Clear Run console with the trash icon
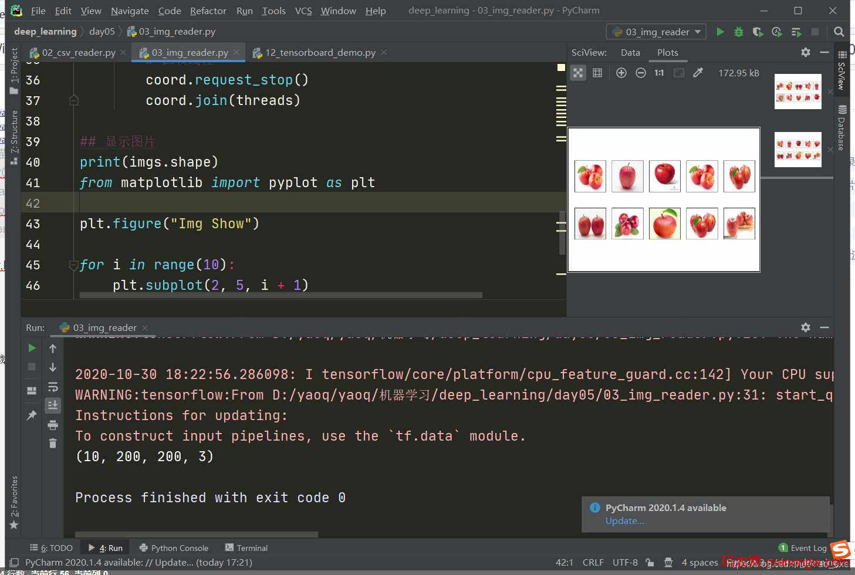This screenshot has width=855, height=575. (x=53, y=443)
